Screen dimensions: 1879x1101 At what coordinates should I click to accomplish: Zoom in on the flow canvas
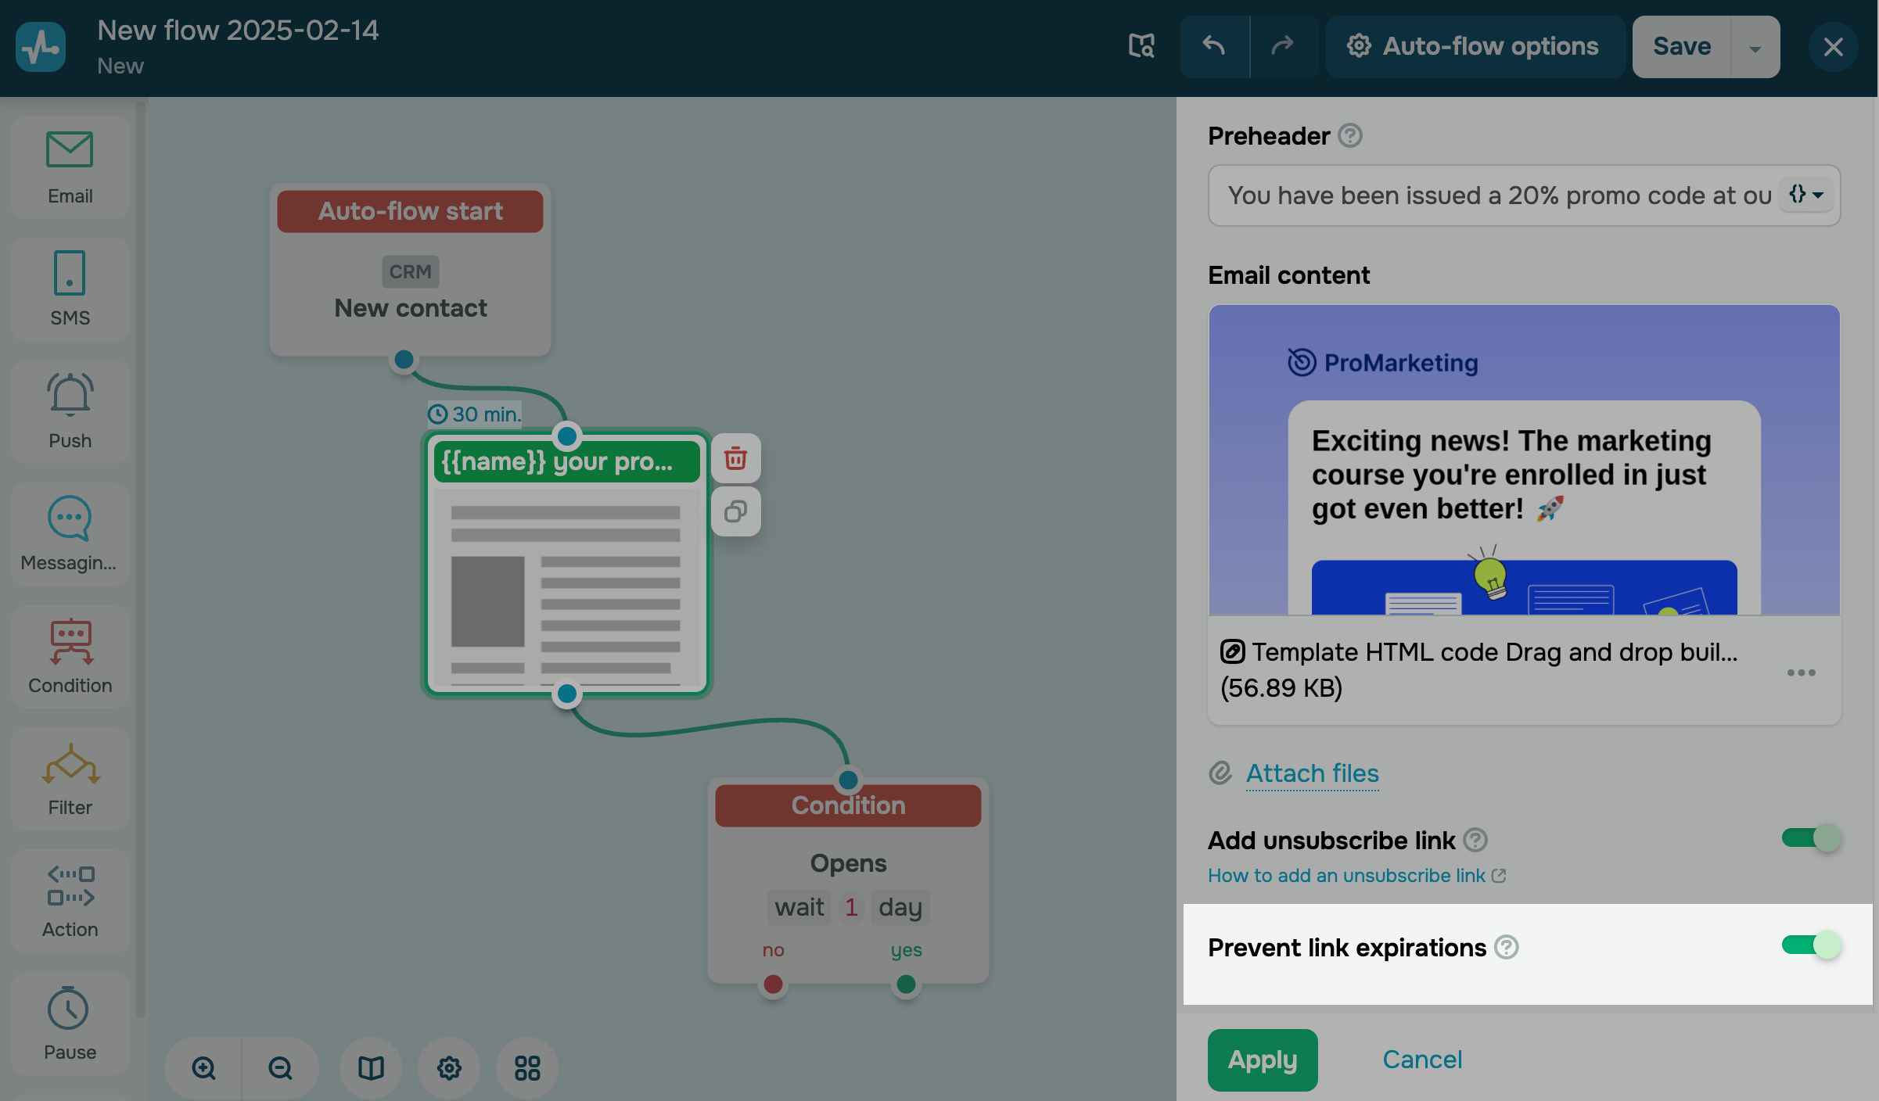tap(203, 1067)
